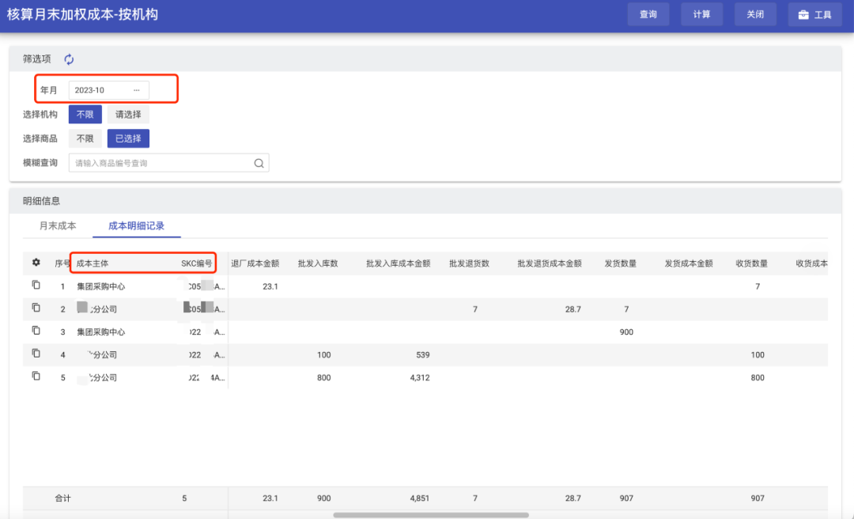Viewport: 854px width, 519px height.
Task: Click the SKC编号 column header
Action: coord(197,263)
